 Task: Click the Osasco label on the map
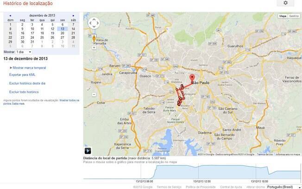click(145, 76)
